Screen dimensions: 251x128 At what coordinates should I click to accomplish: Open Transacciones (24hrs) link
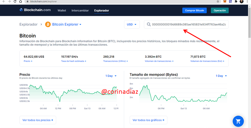pos(115,61)
